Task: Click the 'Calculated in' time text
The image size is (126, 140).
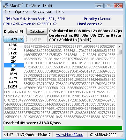Action: [x=85, y=31]
